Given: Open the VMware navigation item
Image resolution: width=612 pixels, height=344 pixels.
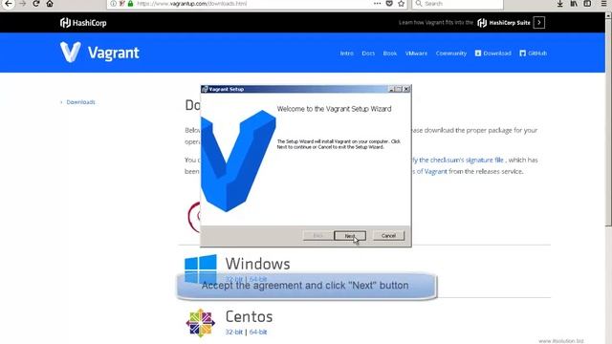Looking at the screenshot, I should (416, 54).
